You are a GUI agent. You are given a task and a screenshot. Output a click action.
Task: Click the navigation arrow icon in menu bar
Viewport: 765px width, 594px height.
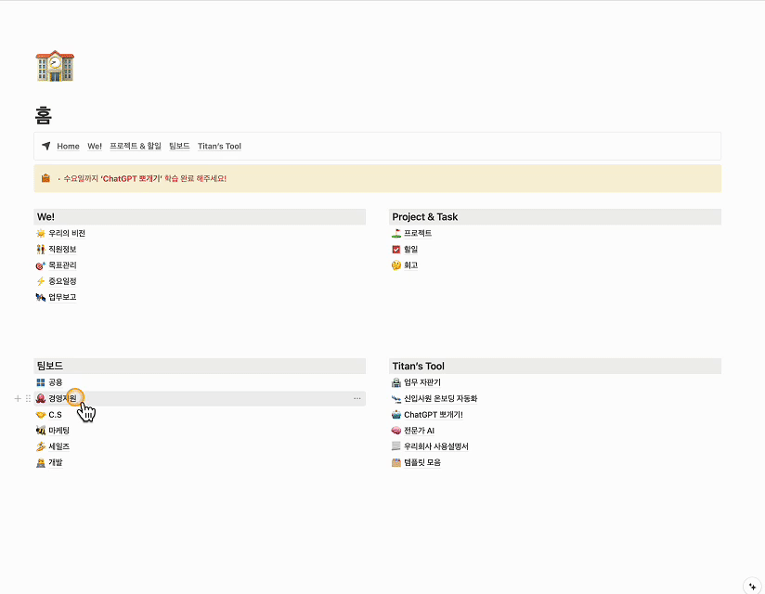click(45, 146)
